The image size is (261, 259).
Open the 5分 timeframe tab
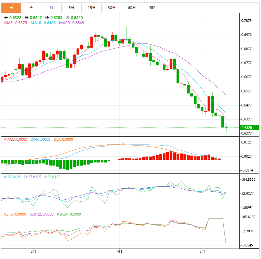(x=72, y=8)
